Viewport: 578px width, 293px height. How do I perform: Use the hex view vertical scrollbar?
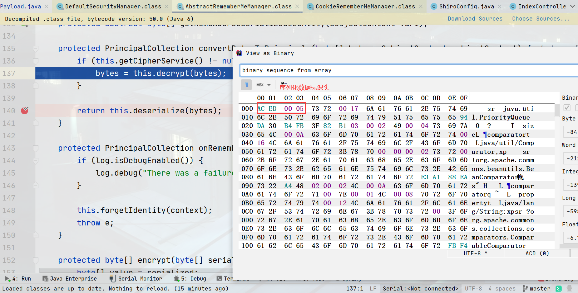557,110
